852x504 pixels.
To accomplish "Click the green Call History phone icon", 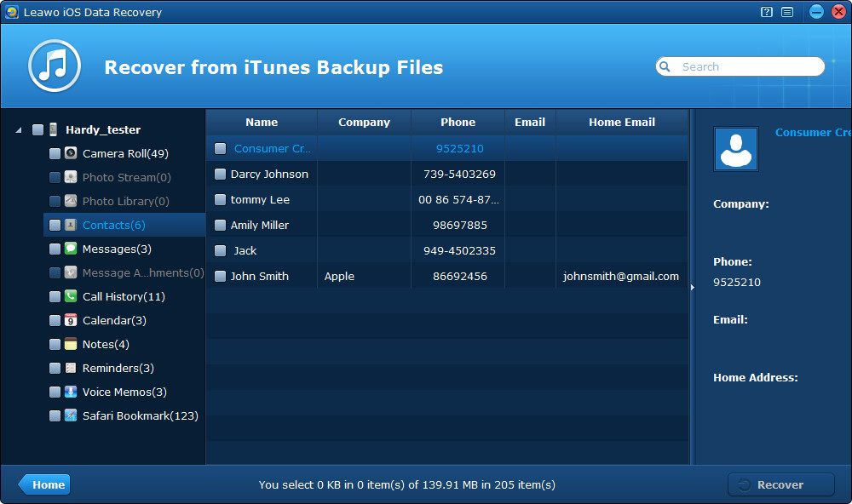I will [x=71, y=296].
